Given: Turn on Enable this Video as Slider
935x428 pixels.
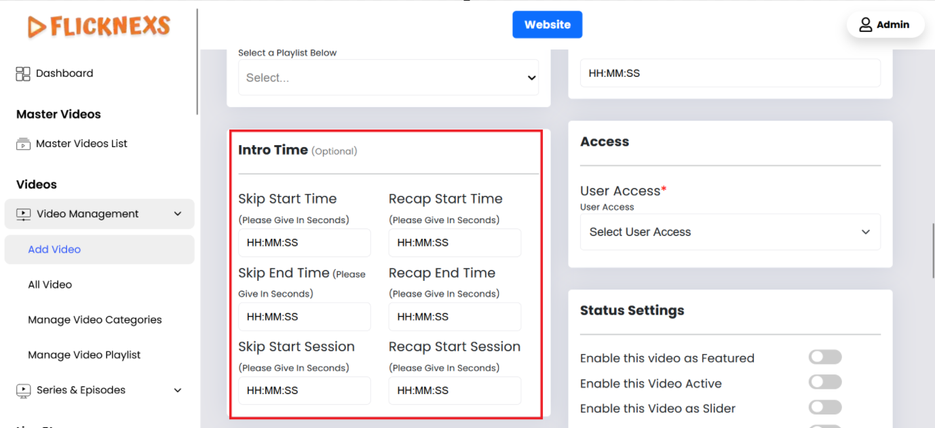Looking at the screenshot, I should click(x=824, y=408).
